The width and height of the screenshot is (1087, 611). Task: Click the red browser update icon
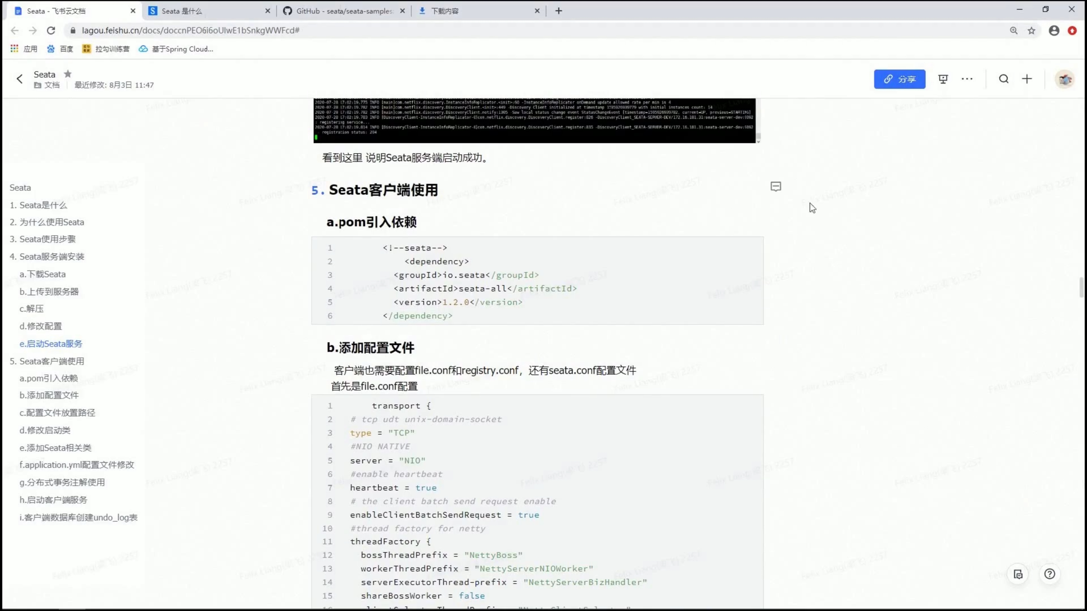click(x=1072, y=30)
